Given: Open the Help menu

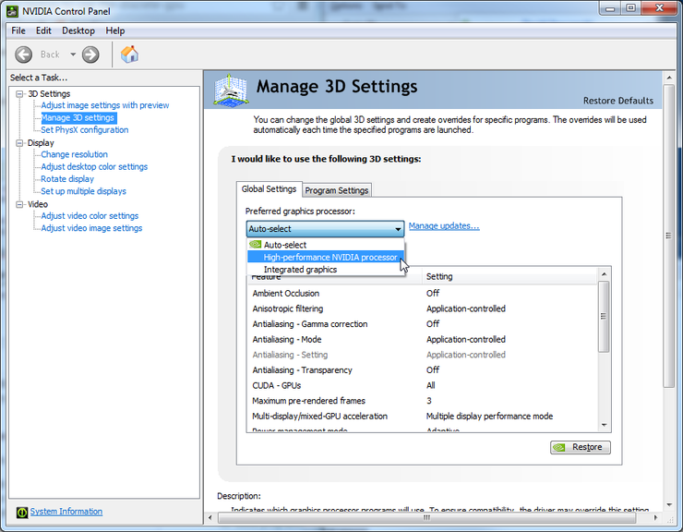Looking at the screenshot, I should click(115, 30).
